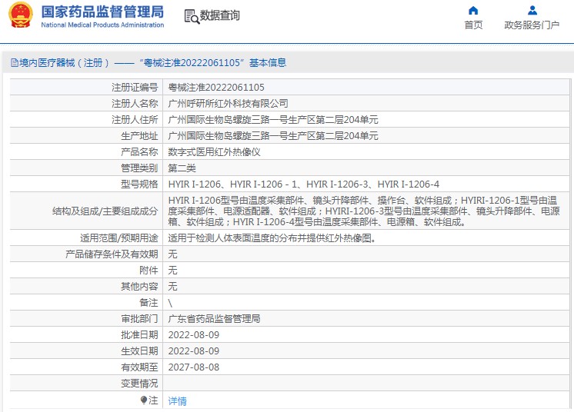Image resolution: width=574 pixels, height=412 pixels.
Task: Click the NMPA national emblem logo
Action: [x=20, y=16]
